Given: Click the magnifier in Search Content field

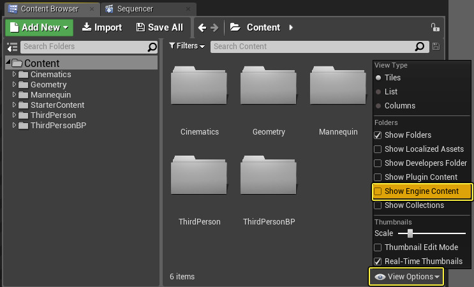Looking at the screenshot, I should [x=419, y=47].
